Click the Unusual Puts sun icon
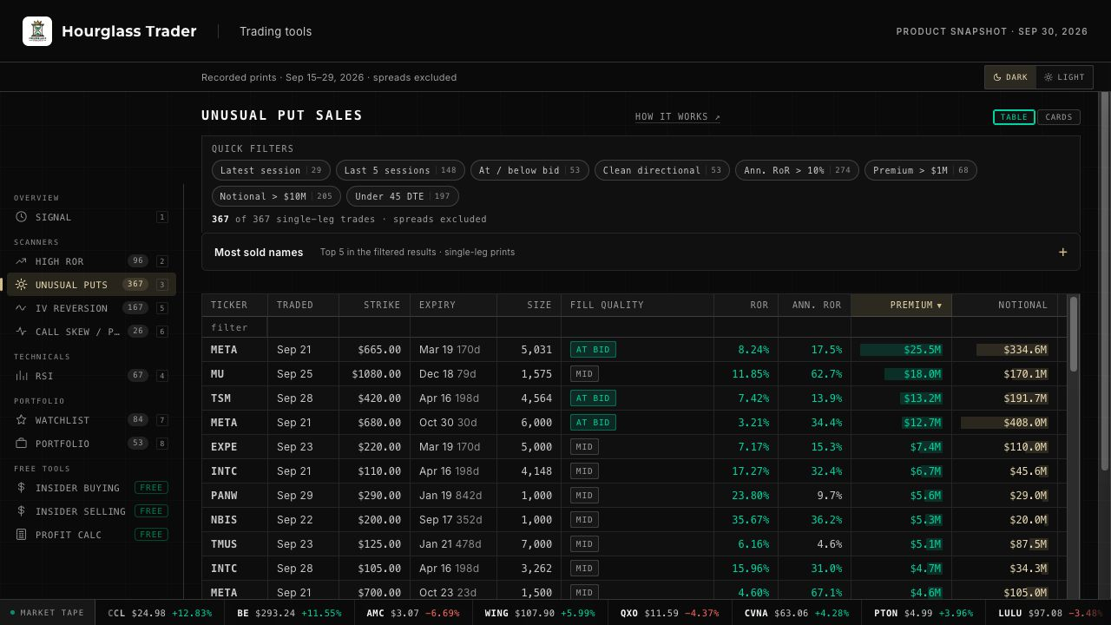Screen dimensions: 1111x625 coord(21,285)
